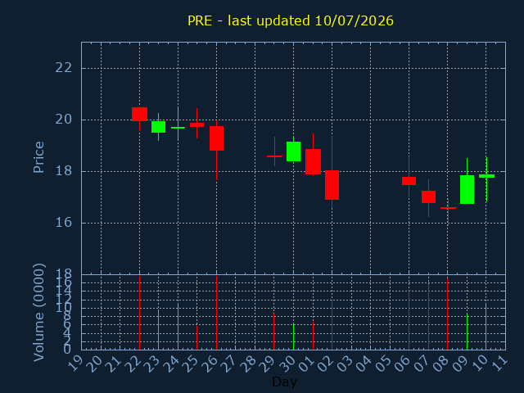Image resolution: width=524 pixels, height=393 pixels.
Task: Select the green candlestick for day 23
Action: tap(158, 127)
